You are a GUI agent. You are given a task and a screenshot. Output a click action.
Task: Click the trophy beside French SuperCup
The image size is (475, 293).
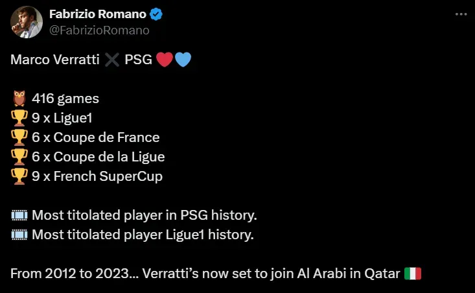pyautogui.click(x=19, y=176)
